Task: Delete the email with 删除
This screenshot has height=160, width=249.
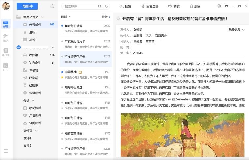Action: (x=195, y=6)
